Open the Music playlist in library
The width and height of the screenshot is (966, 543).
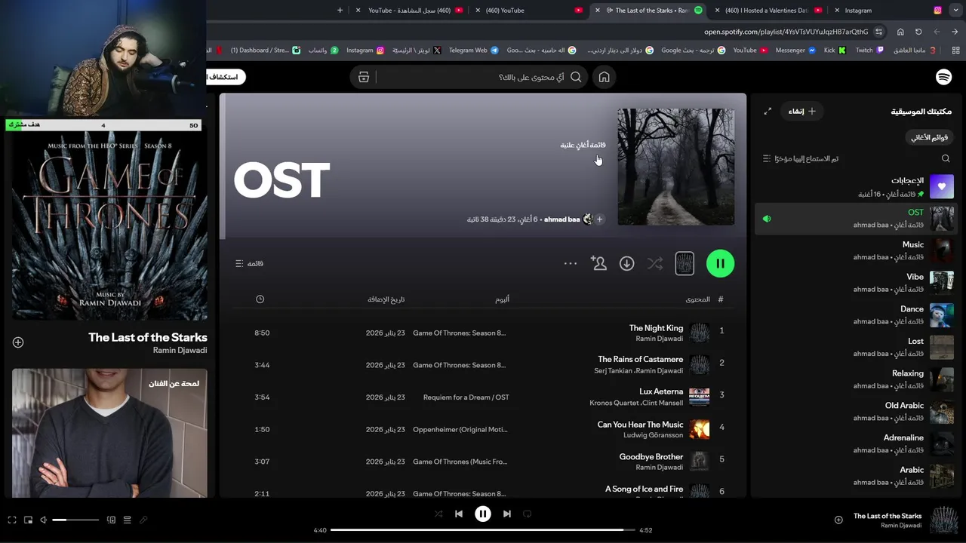(x=855, y=250)
